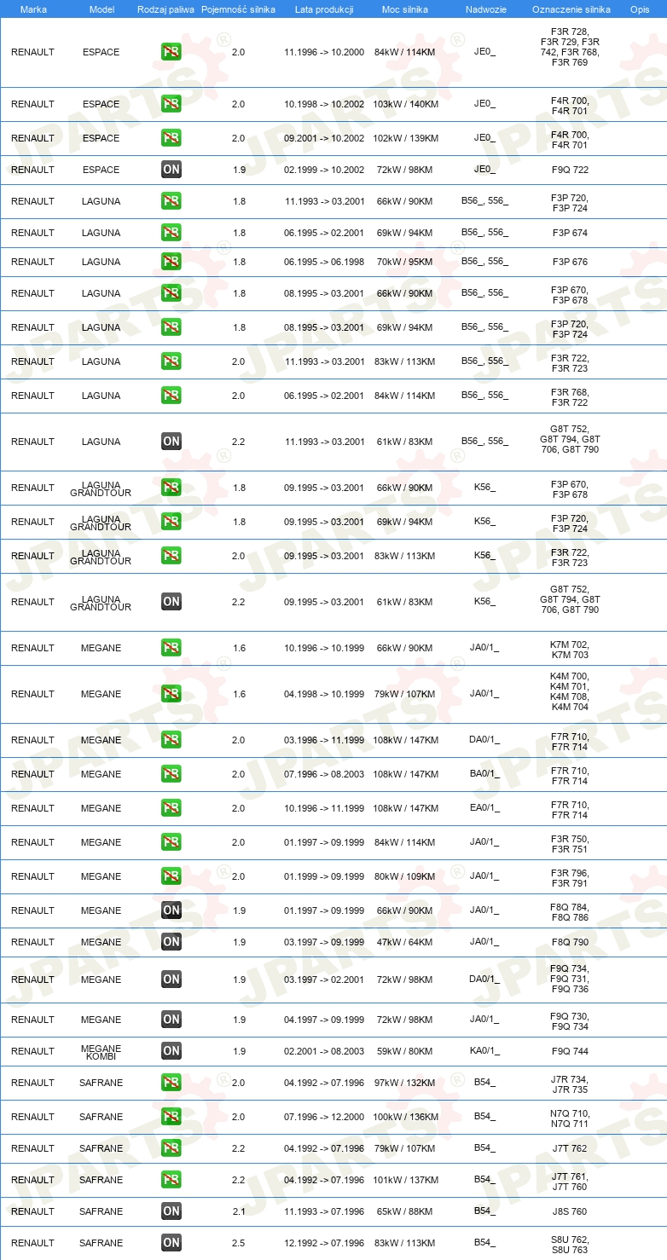The image size is (667, 1260).
Task: Click the Pojemność silnika column header
Action: point(238,9)
